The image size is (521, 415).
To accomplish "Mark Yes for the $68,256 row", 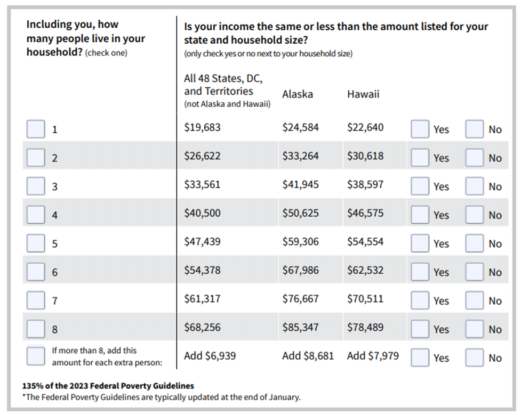I will tap(420, 329).
